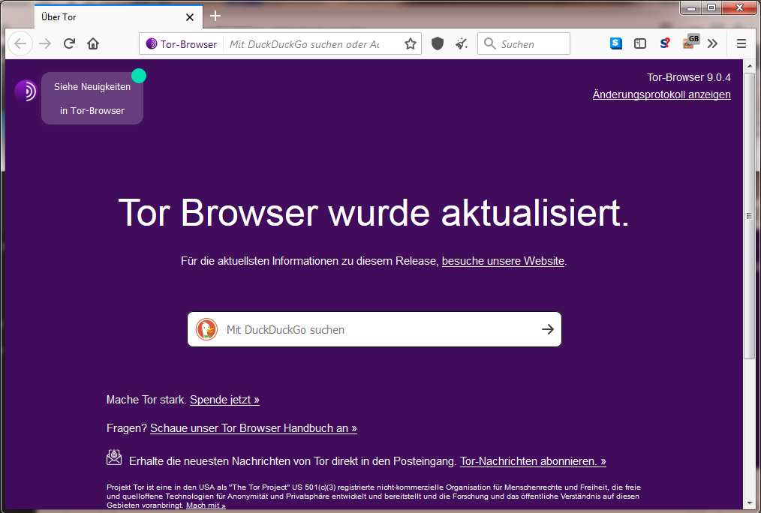Open the besuche unsere Website link
The image size is (761, 513).
pyautogui.click(x=503, y=261)
